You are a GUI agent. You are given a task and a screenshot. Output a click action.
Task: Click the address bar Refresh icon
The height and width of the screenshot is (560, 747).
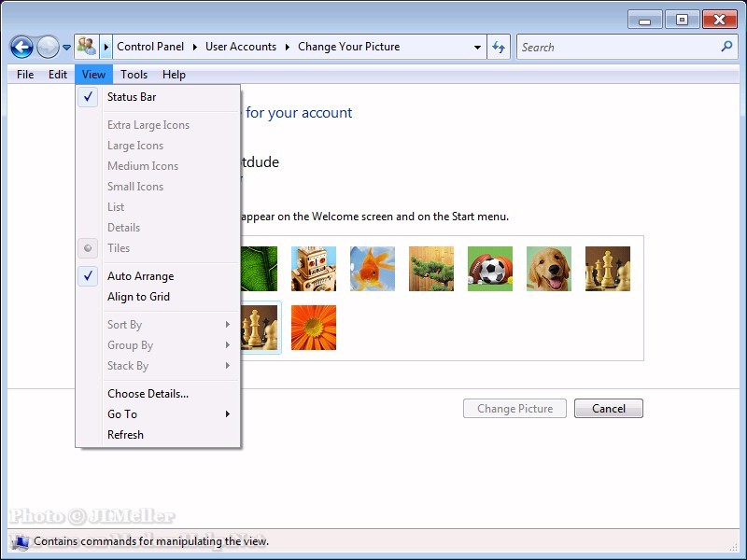click(499, 47)
